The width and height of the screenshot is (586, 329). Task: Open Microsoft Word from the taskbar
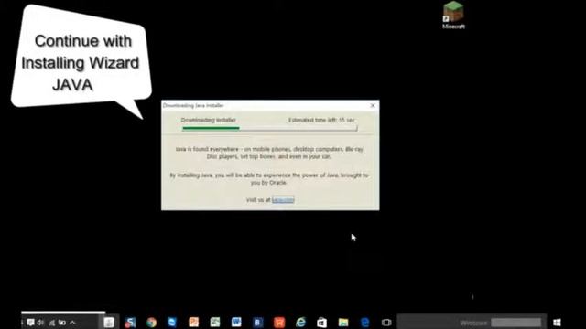pos(236,323)
